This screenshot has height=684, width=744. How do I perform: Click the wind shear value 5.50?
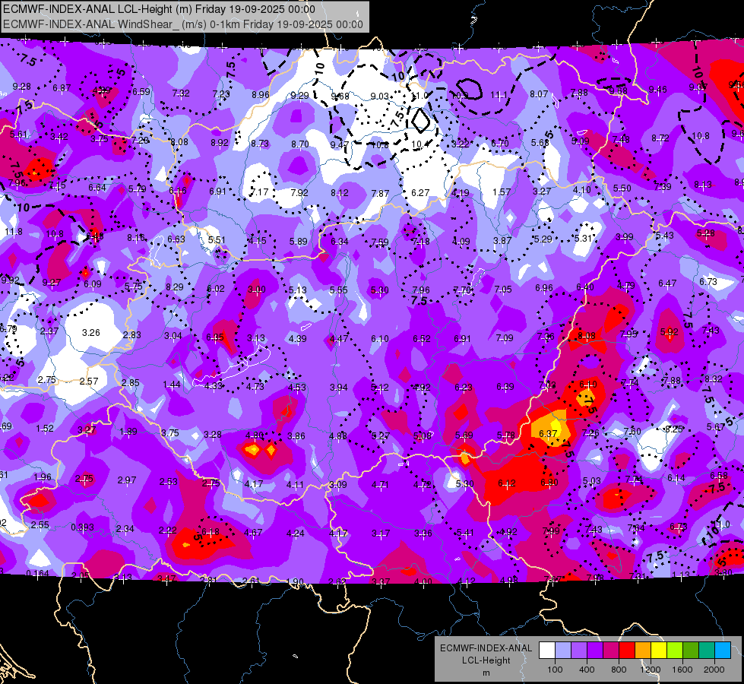coord(622,188)
